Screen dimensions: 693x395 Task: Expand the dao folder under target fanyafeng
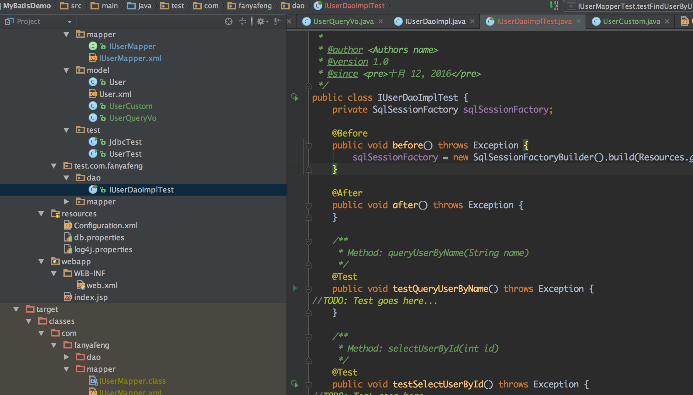(x=66, y=357)
